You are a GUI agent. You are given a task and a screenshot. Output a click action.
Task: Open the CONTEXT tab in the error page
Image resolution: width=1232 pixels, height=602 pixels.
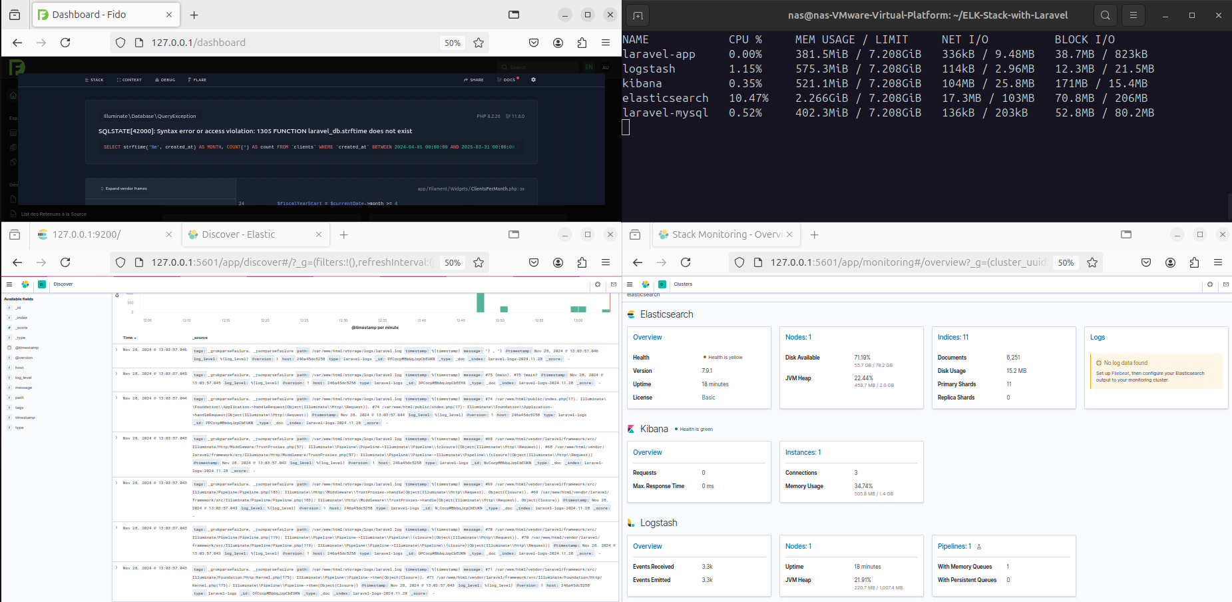point(129,80)
